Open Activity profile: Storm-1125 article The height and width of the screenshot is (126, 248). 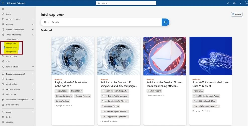pyautogui.click(x=118, y=84)
